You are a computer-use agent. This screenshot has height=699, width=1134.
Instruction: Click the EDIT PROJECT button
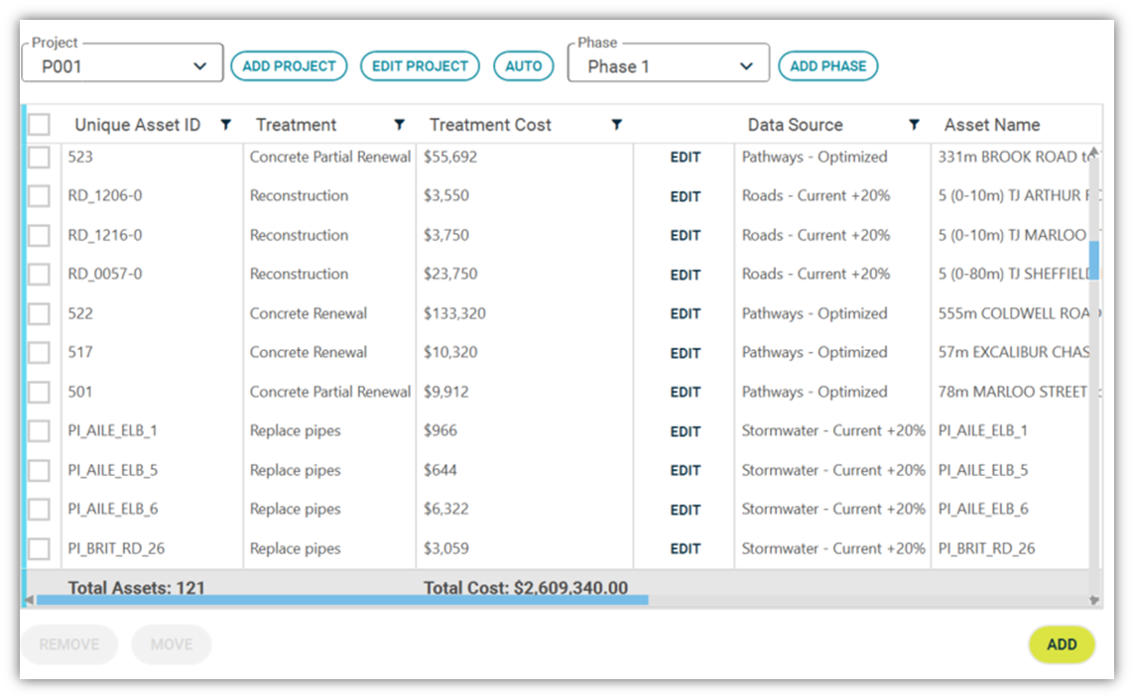421,65
